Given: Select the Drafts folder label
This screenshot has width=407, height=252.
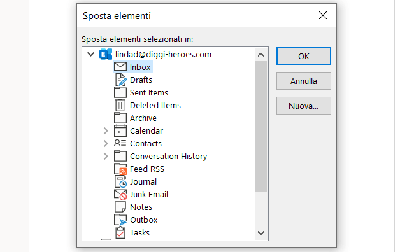Looking at the screenshot, I should pyautogui.click(x=141, y=80).
